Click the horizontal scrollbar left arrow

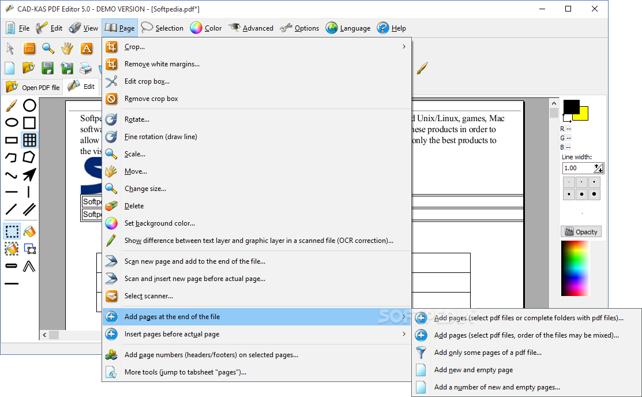pos(44,335)
